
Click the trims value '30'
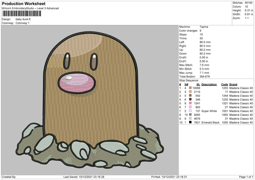[x=201, y=39]
